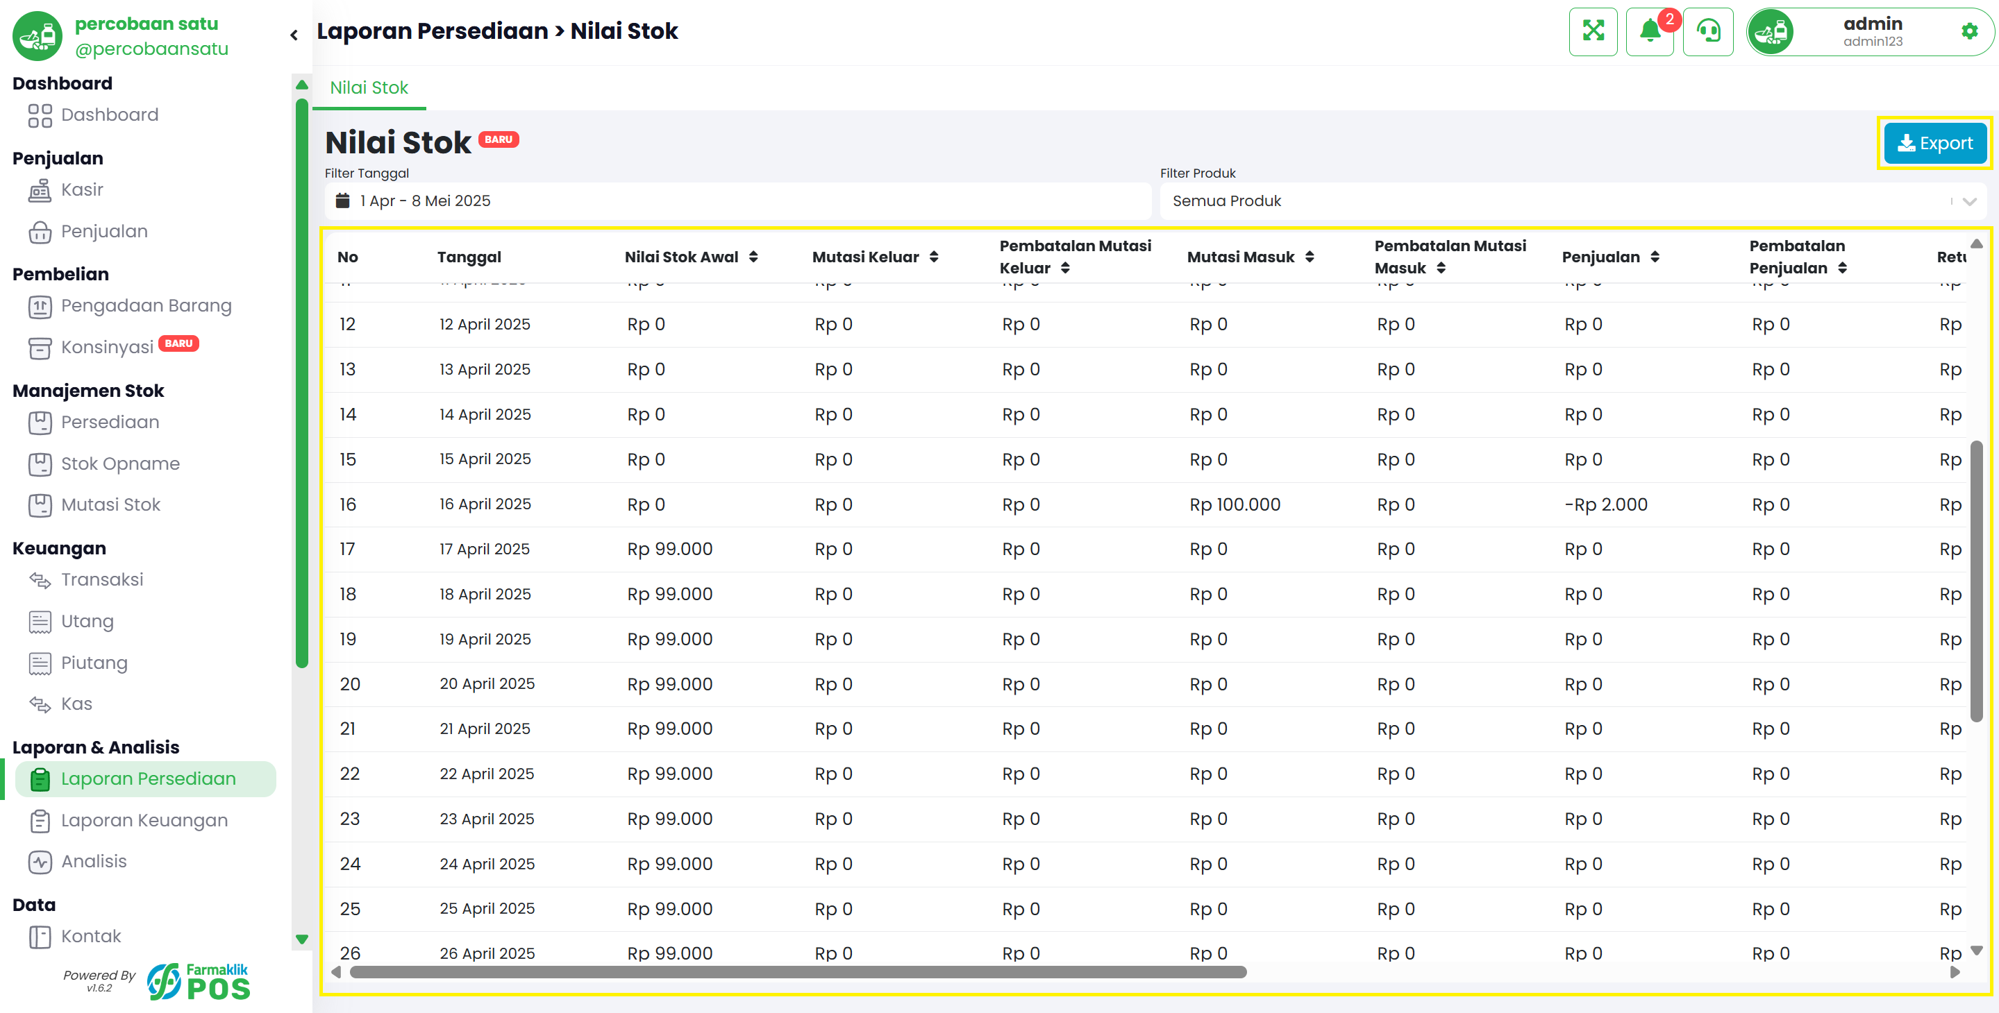1999x1013 pixels.
Task: Click the customer support headset icon
Action: [1708, 32]
